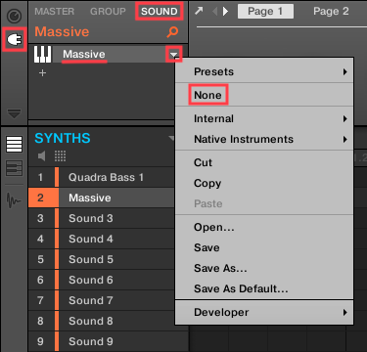This screenshot has width=367, height=352.
Task: Click the orange Massive sound name
Action: (62, 32)
